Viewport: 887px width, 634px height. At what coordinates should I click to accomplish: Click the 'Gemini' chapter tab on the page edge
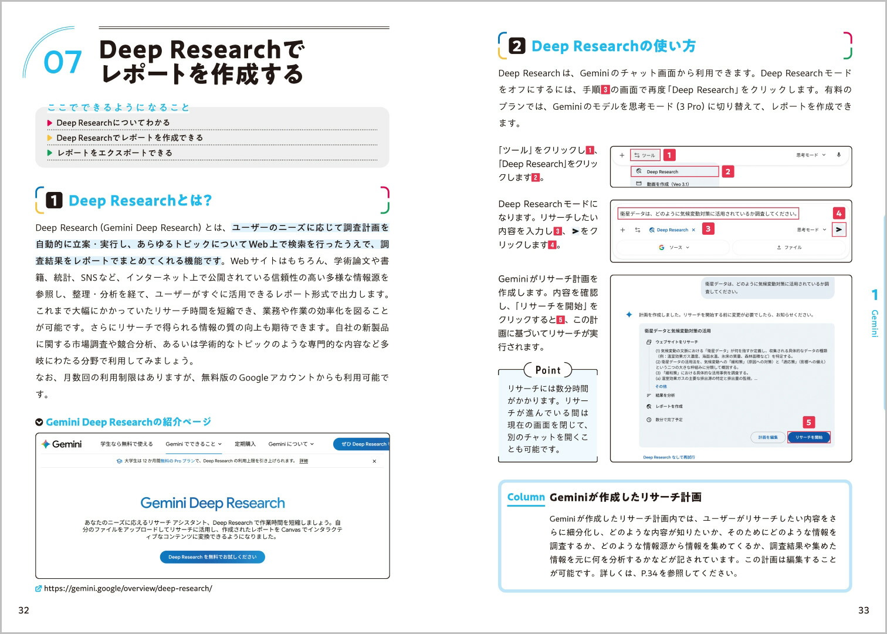click(x=874, y=323)
